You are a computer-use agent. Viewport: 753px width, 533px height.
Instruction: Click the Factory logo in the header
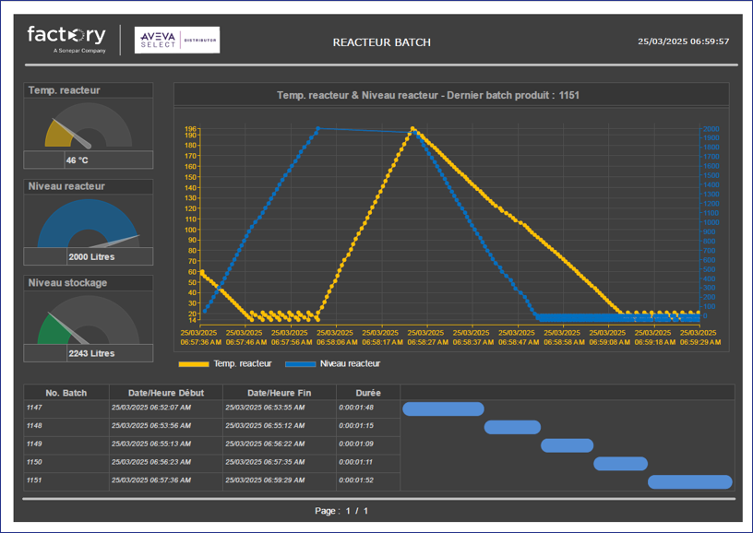coord(66,38)
